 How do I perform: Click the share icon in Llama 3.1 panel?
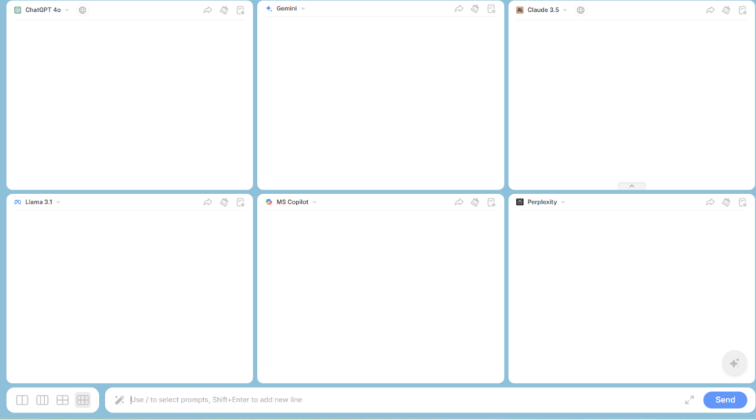(x=207, y=202)
